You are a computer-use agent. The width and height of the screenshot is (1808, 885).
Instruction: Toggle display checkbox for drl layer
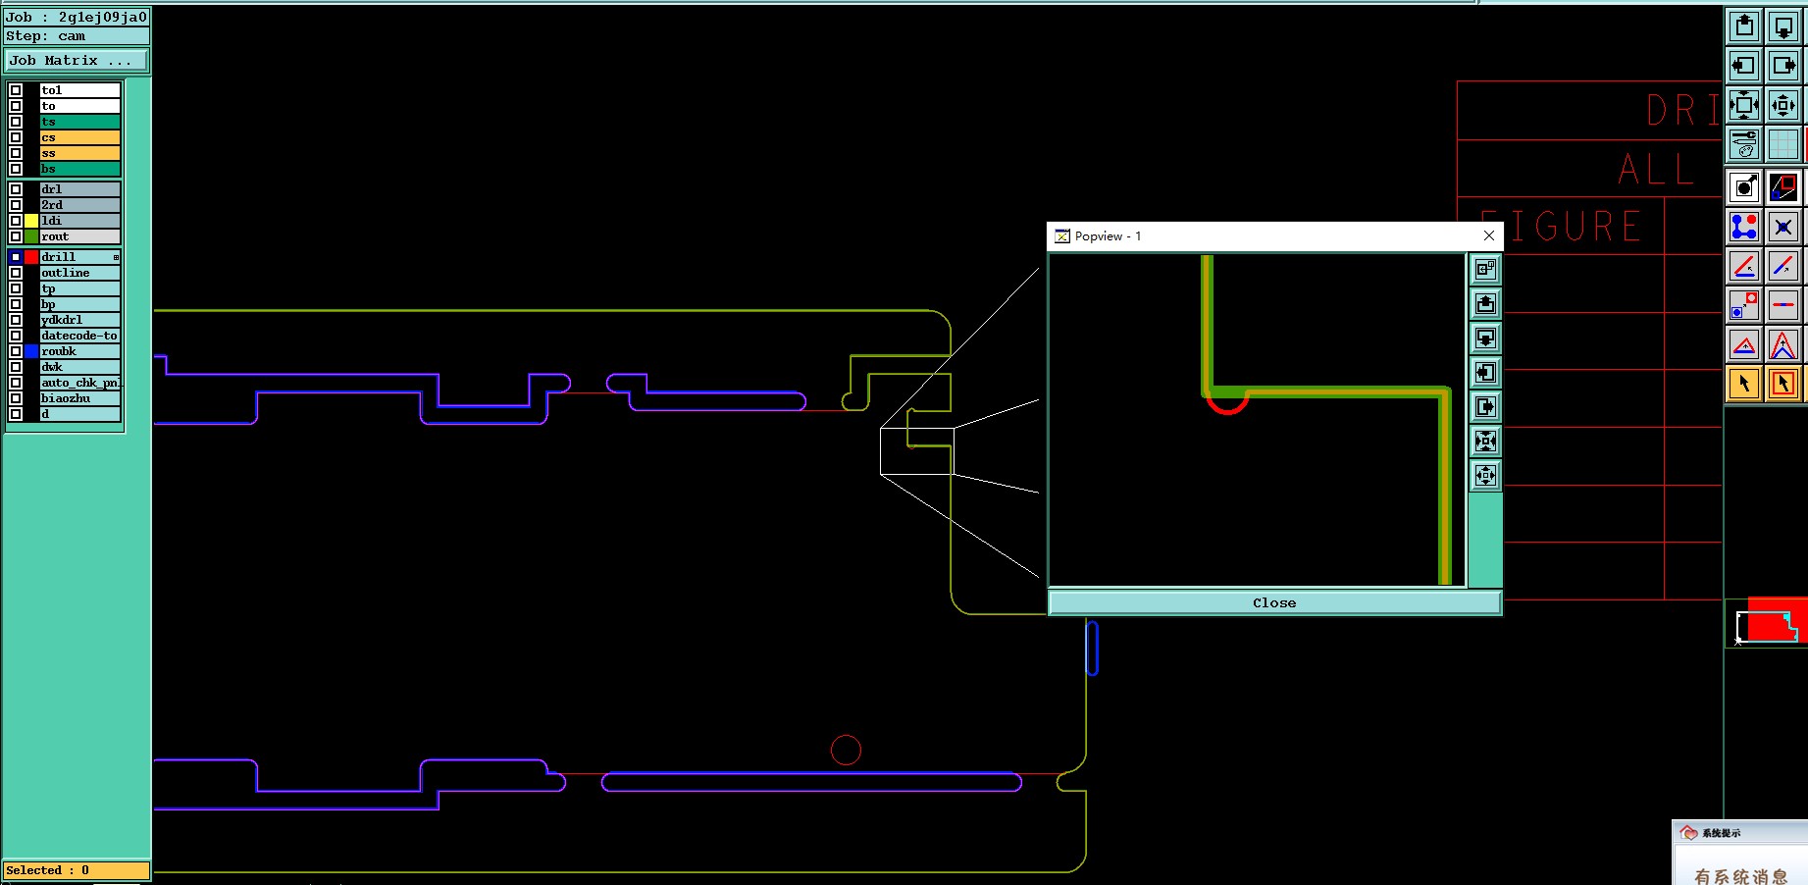click(x=16, y=189)
